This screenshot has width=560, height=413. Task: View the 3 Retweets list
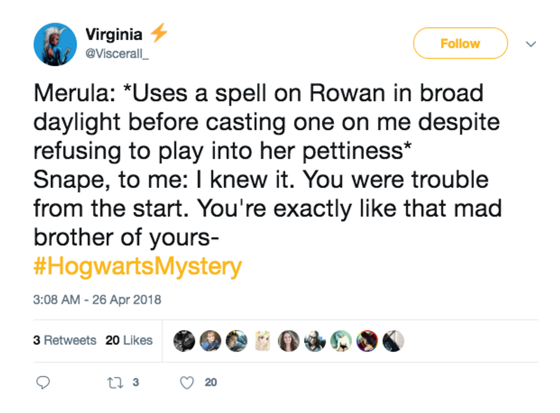(x=65, y=340)
